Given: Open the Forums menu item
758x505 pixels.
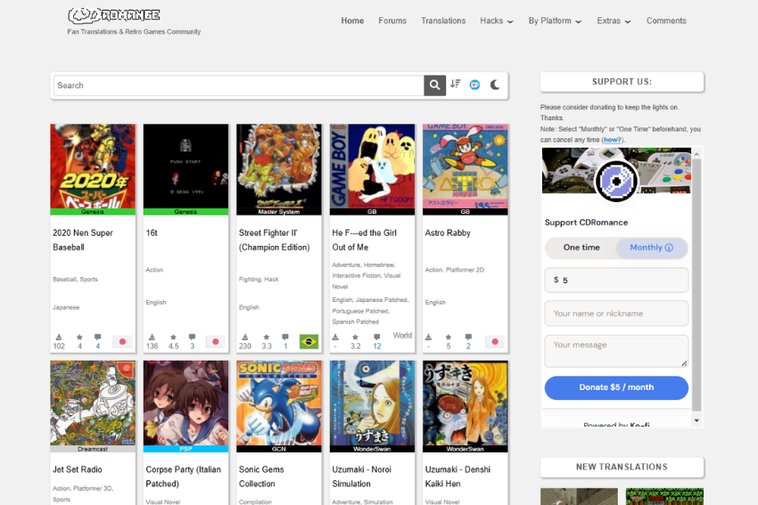Looking at the screenshot, I should (x=392, y=20).
